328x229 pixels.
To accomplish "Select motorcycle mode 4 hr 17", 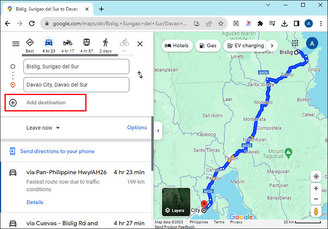I will pyautogui.click(x=68, y=45).
